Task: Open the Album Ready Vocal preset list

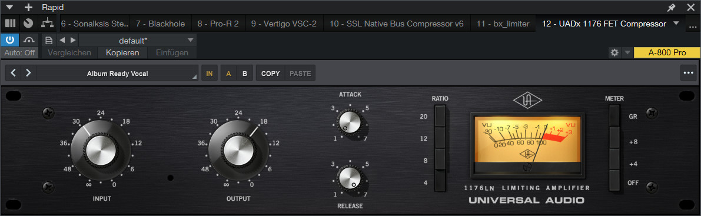Action: click(x=118, y=74)
